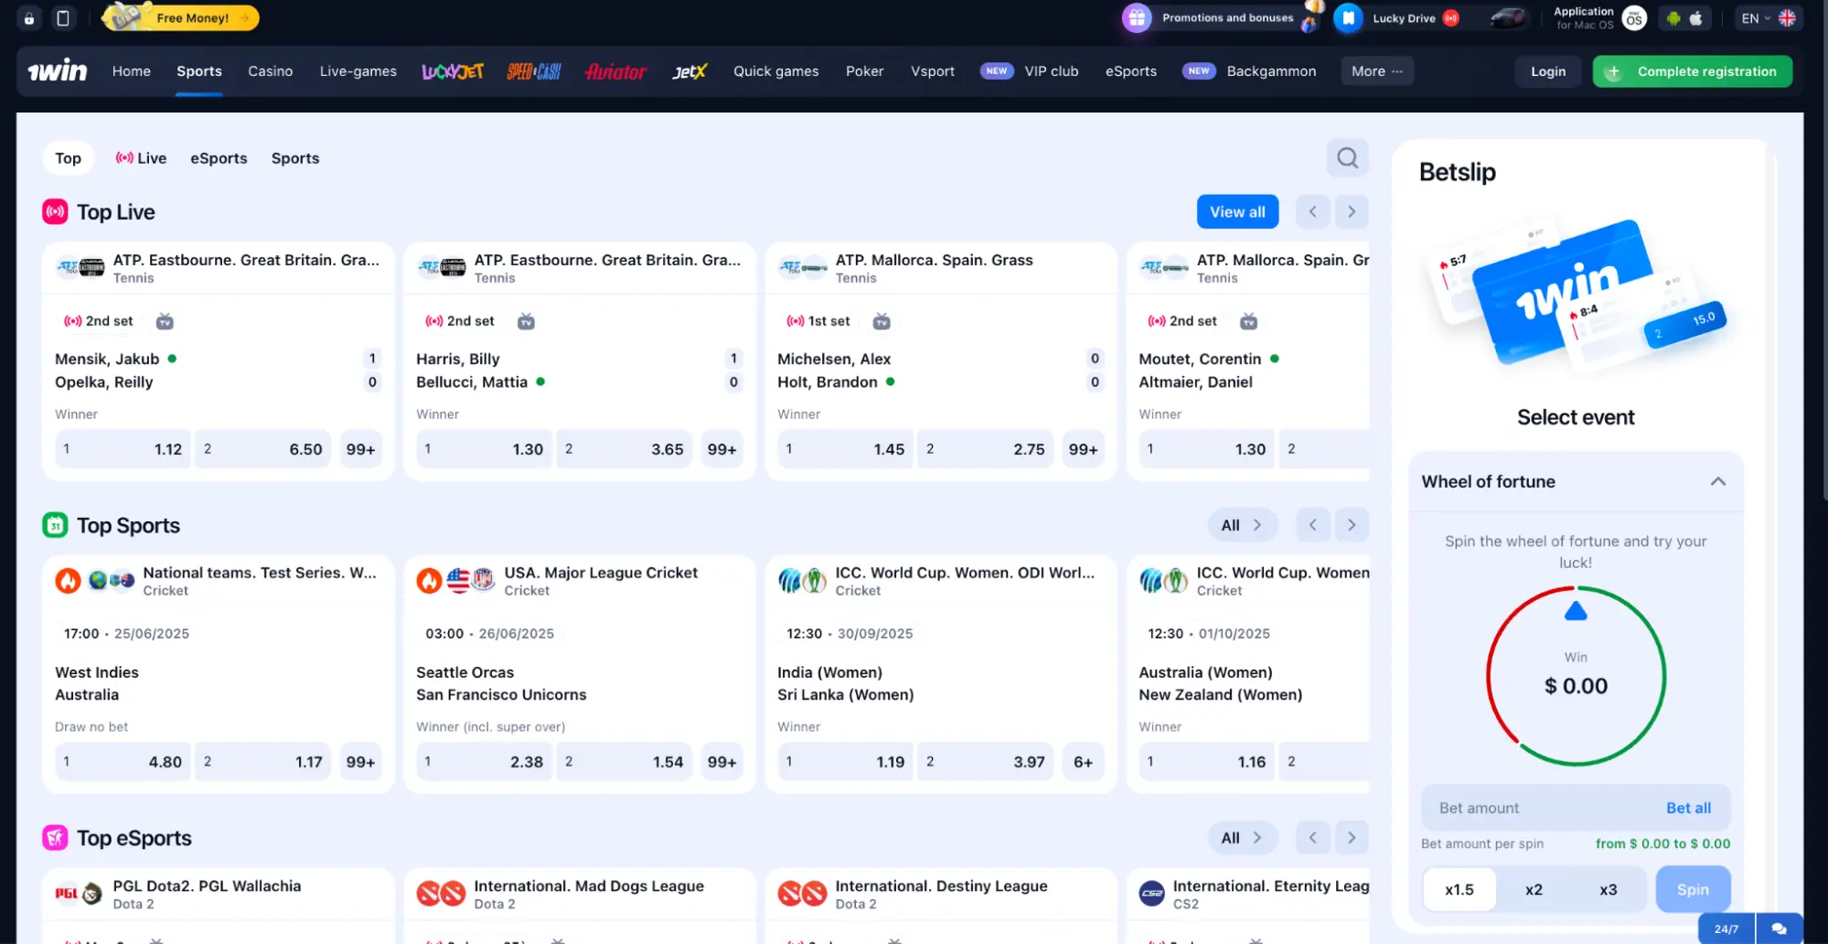Select the x1.5 multiplier
Image resolution: width=1828 pixels, height=944 pixels.
pyautogui.click(x=1459, y=889)
